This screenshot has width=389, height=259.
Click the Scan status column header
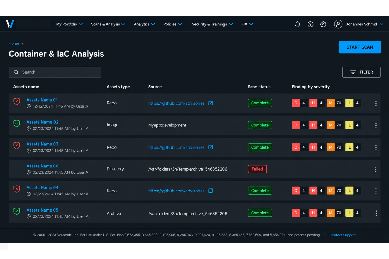pos(259,87)
